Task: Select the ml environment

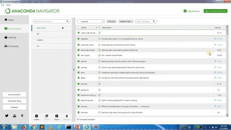Action: [52, 46]
